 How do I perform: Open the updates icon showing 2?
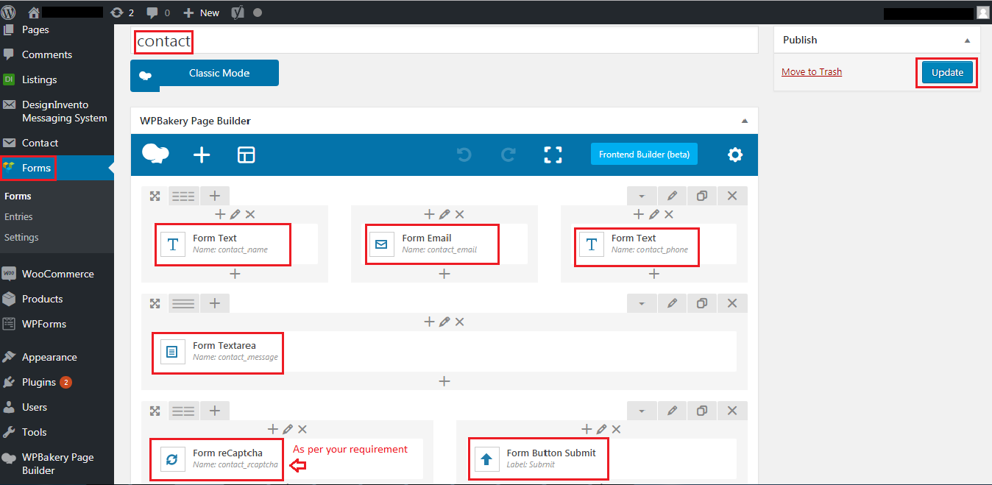(x=121, y=13)
